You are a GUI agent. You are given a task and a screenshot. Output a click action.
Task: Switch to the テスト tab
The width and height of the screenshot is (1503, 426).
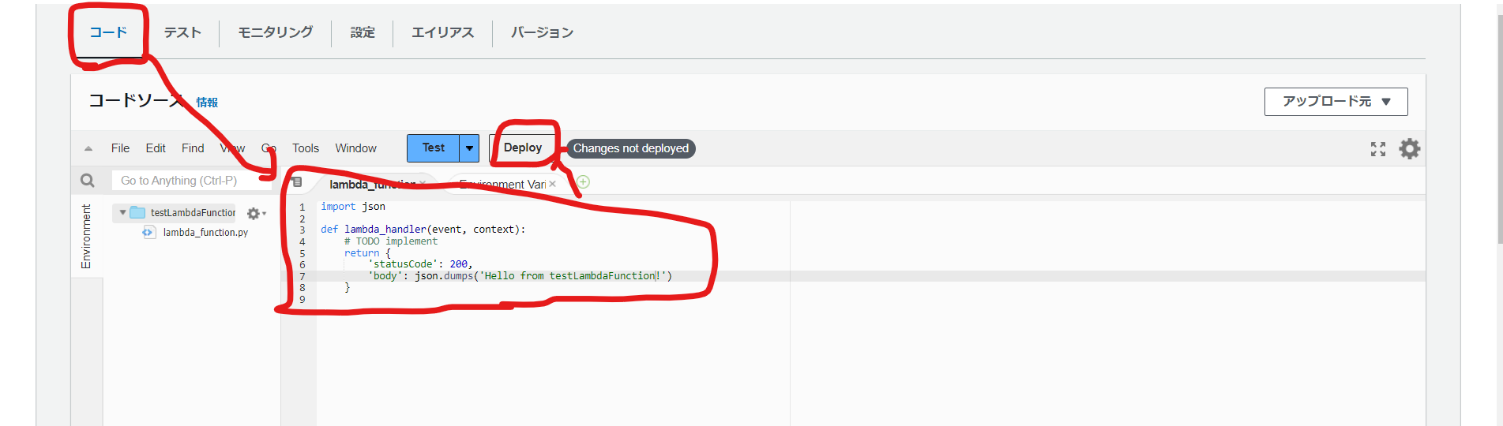(182, 32)
